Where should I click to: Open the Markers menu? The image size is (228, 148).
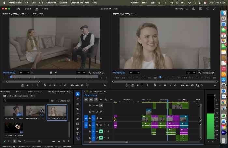click(63, 3)
